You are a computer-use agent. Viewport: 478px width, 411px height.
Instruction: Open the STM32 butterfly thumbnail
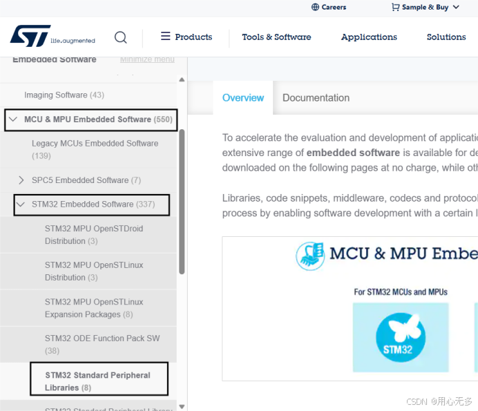click(401, 337)
